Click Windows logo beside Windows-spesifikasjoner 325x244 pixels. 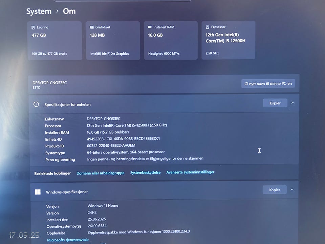(x=38, y=192)
